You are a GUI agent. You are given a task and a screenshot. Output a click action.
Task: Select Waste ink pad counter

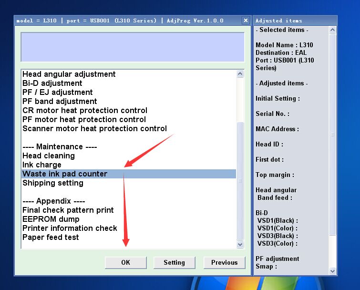click(x=129, y=174)
